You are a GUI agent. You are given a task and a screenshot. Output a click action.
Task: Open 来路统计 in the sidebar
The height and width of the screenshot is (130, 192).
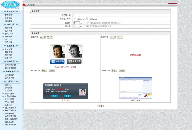click(x=8, y=105)
